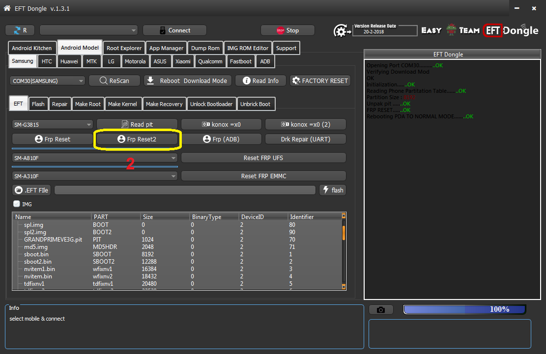The image size is (546, 354).
Task: Switch to Dump Rom tab
Action: (x=205, y=48)
